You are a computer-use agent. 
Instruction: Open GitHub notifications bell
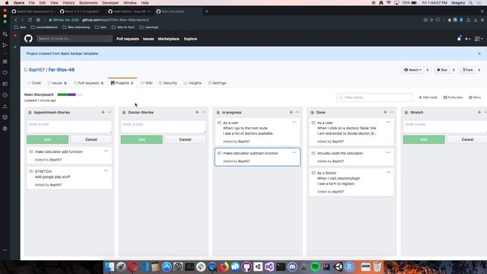459,39
